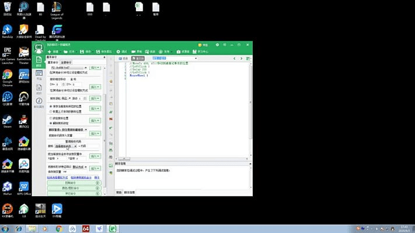Expand the 控制命令 command section

tap(74, 182)
